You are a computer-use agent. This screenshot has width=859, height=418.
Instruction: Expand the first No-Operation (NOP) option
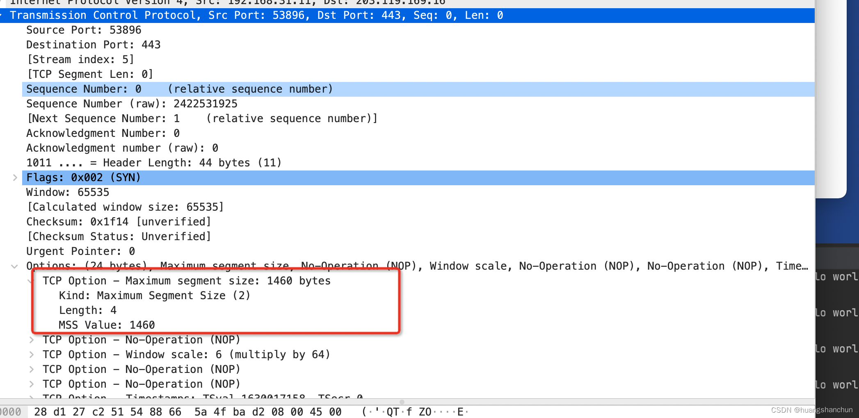coord(32,340)
